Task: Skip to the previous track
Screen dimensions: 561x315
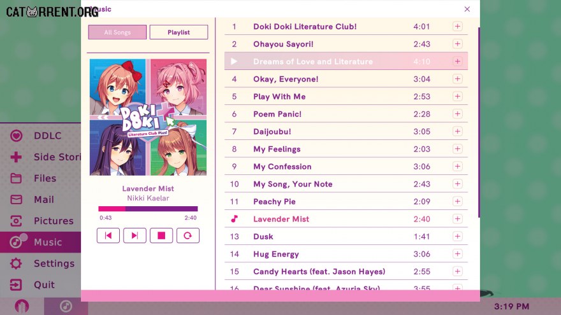Action: point(108,235)
